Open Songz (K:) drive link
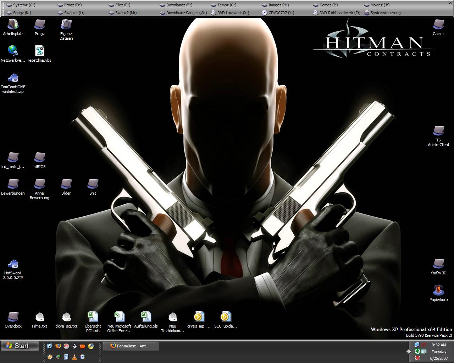This screenshot has width=454, height=363. coord(19,13)
